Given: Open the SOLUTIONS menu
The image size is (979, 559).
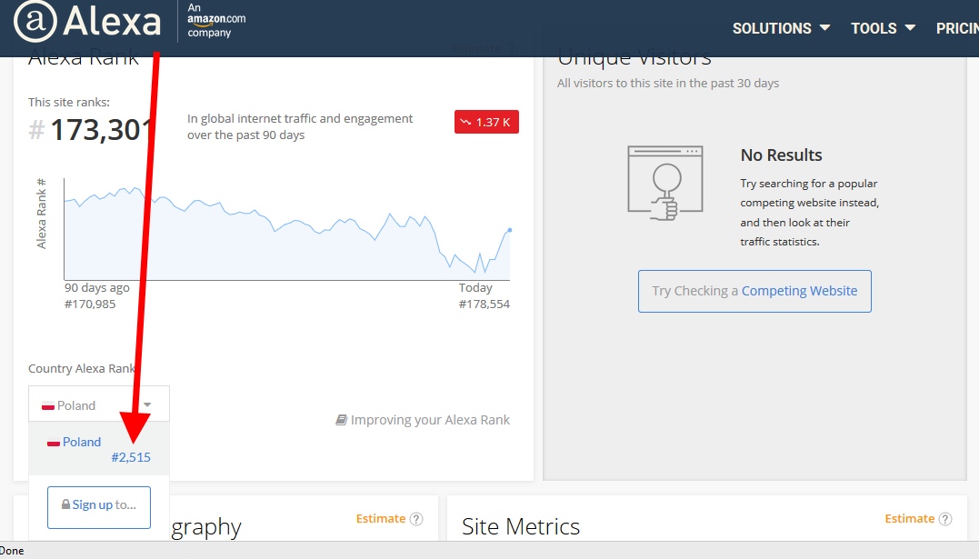Looking at the screenshot, I should pos(772,28).
